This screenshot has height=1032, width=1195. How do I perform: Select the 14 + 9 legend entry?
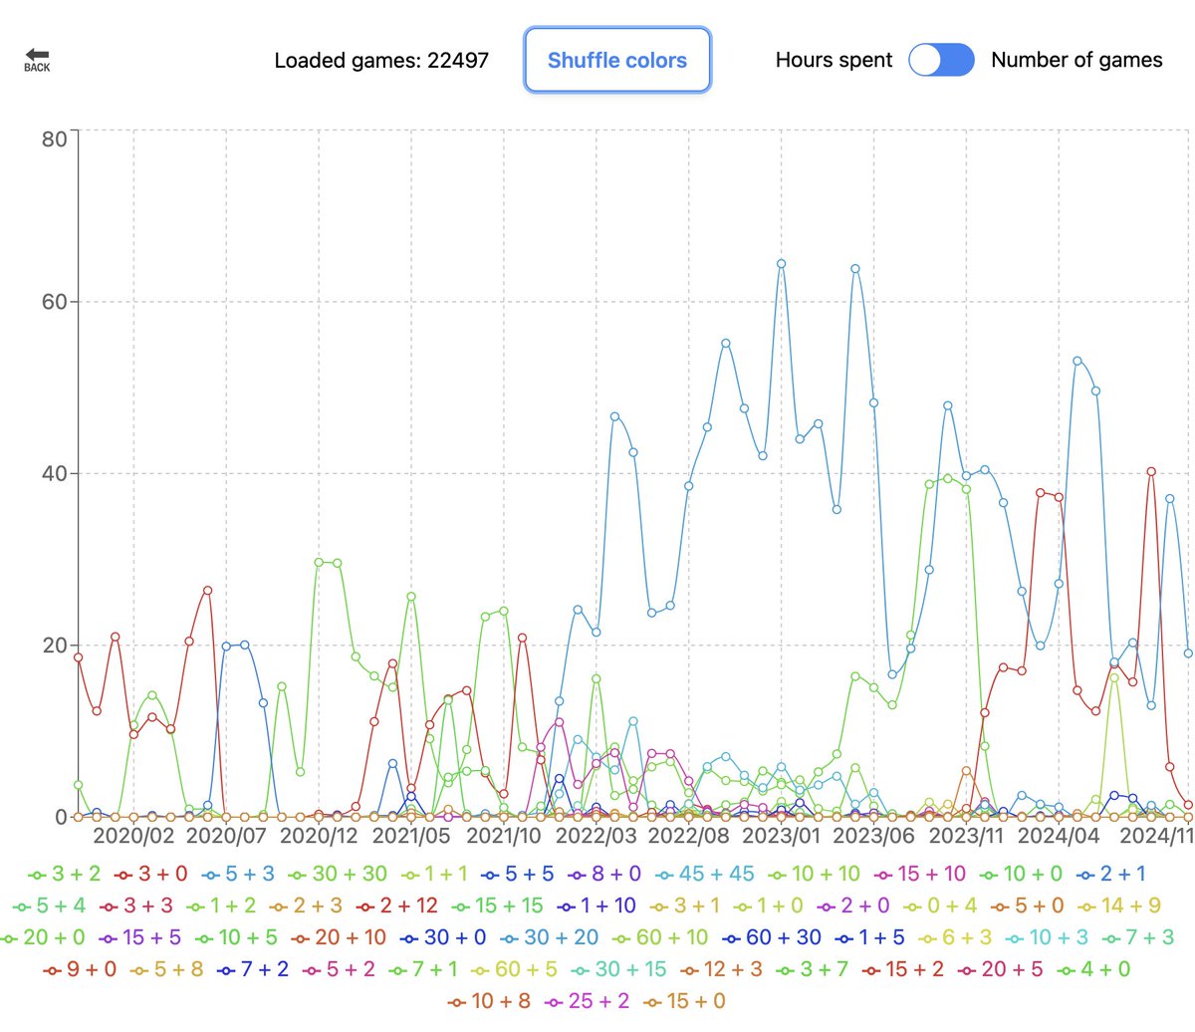pyautogui.click(x=1118, y=905)
